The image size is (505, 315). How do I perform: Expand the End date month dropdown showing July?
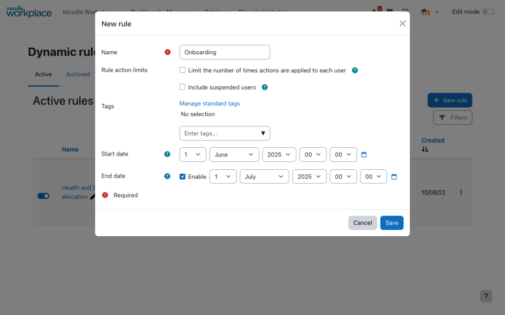pos(264,177)
